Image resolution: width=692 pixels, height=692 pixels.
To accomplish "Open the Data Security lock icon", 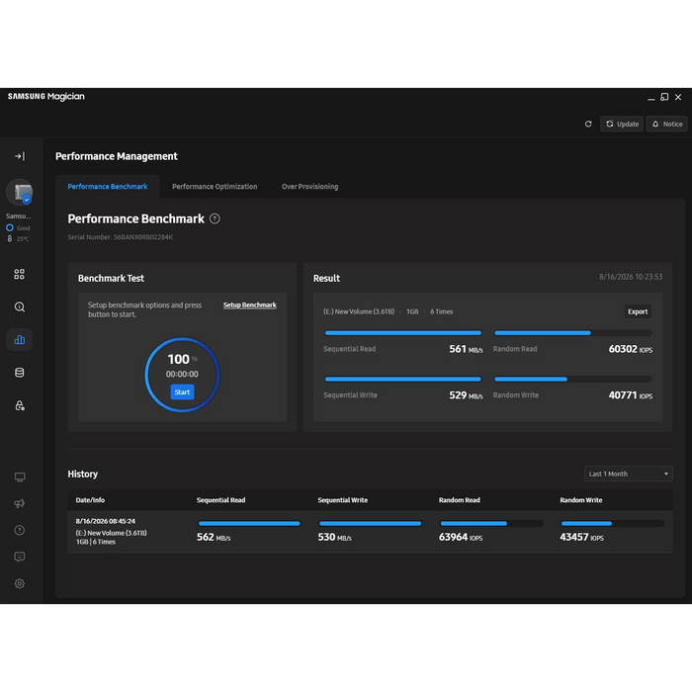I will pyautogui.click(x=20, y=405).
